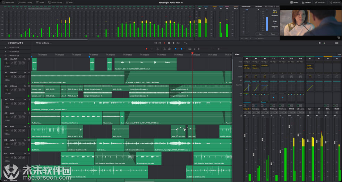Mute the M1 Main 1 bus in Mixer
342x182 pixels.
point(310,113)
